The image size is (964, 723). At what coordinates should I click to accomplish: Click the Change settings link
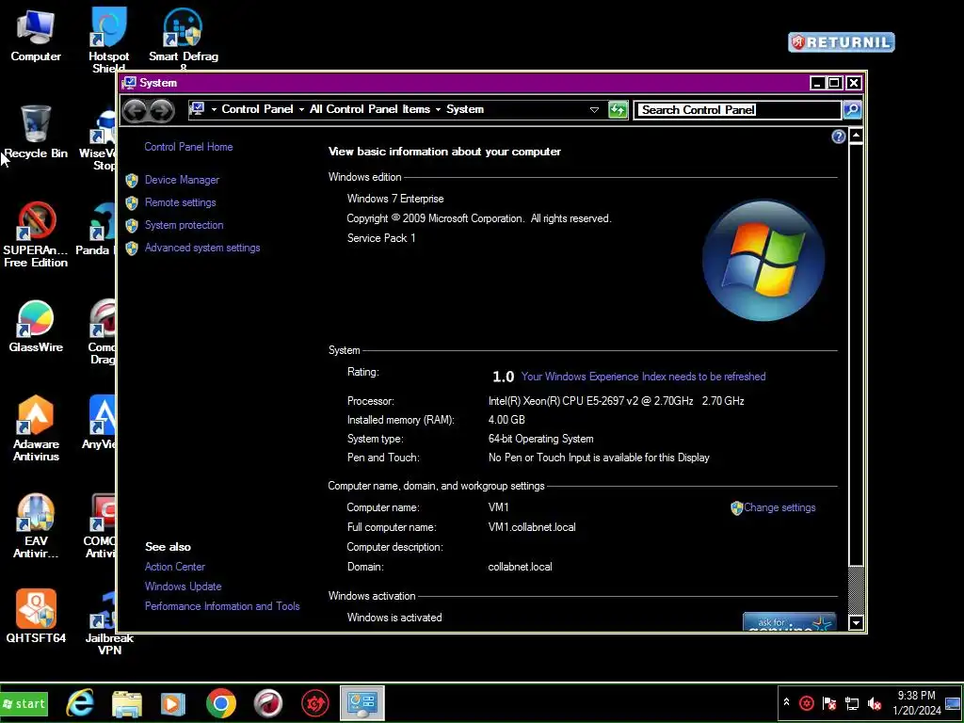coord(779,507)
